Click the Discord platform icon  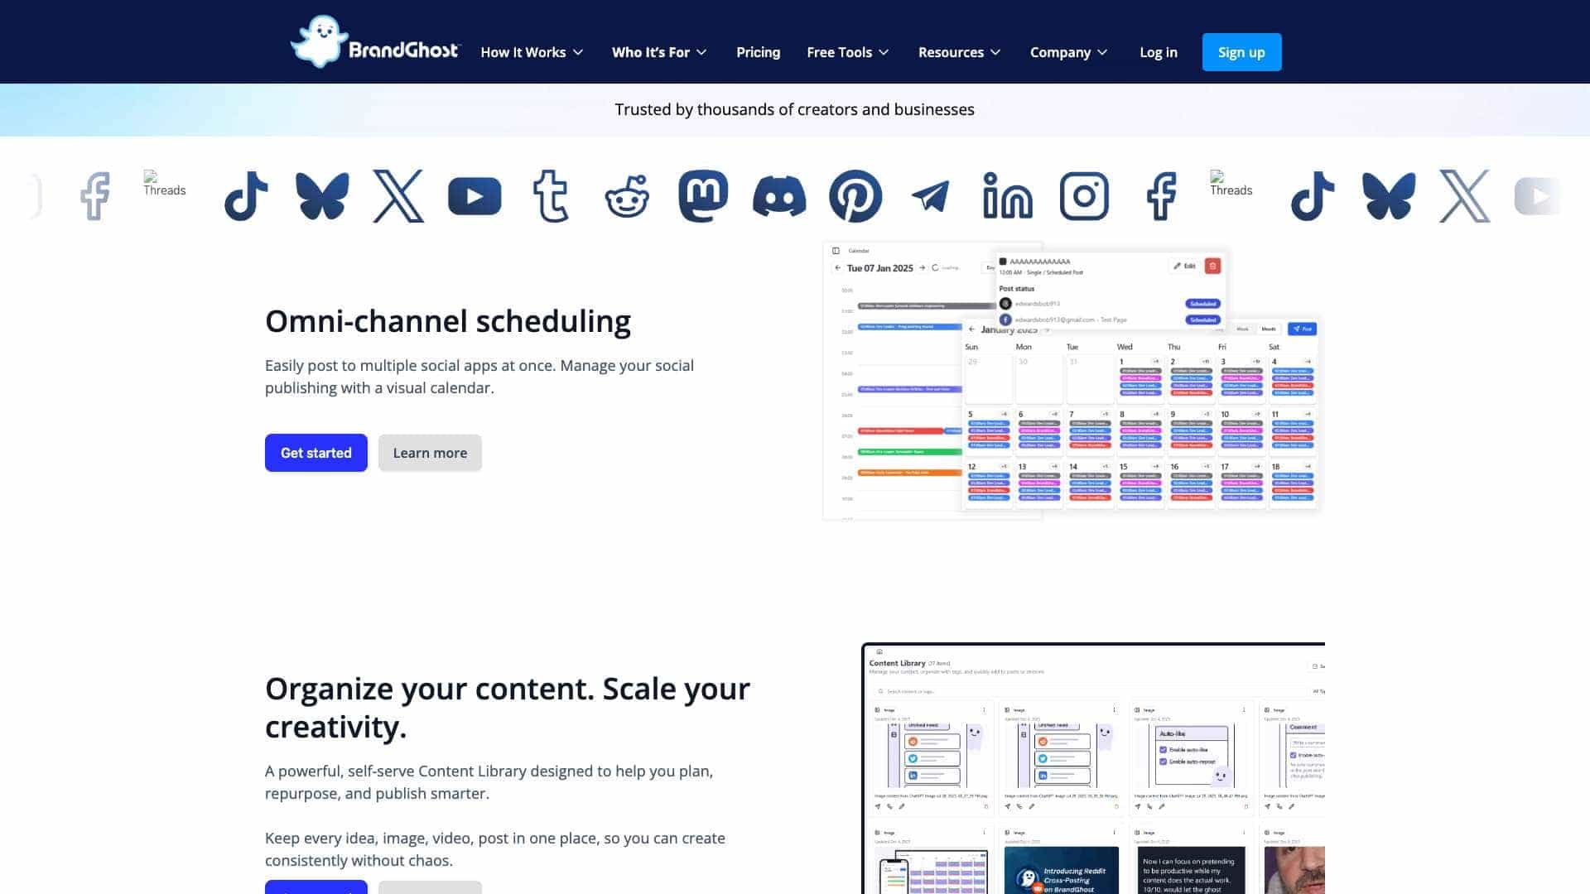[779, 197]
